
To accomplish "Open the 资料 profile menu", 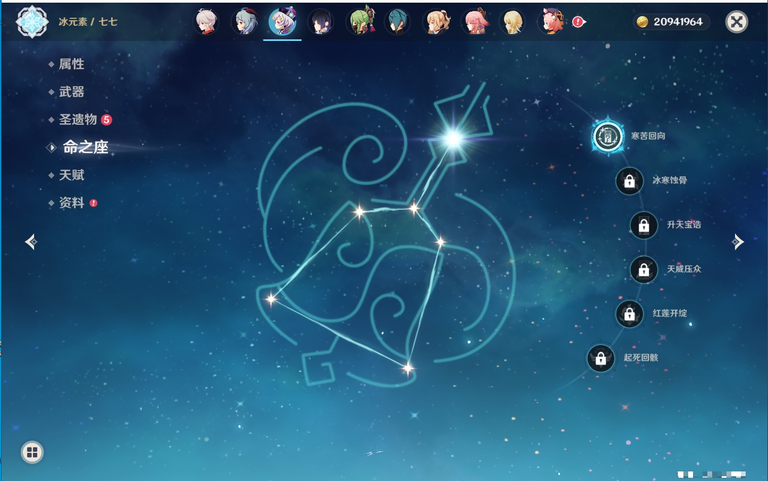I will [71, 202].
